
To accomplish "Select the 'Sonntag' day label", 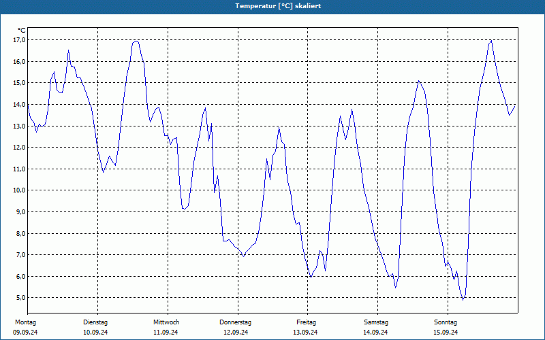I will 446,322.
